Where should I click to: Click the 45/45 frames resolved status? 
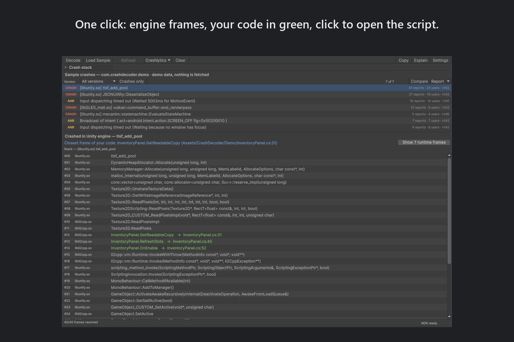[x=81, y=322]
